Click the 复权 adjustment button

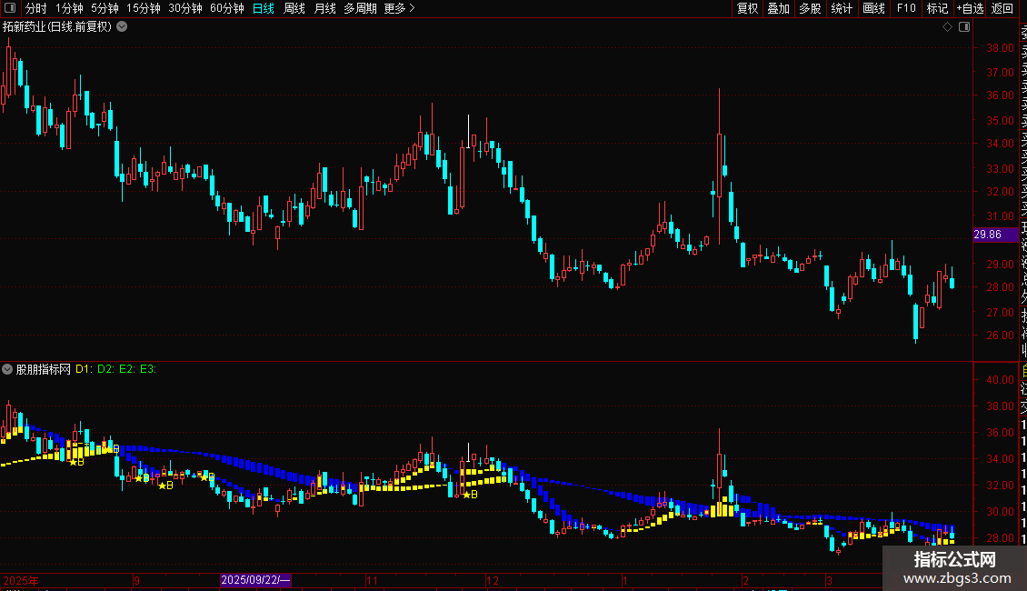pyautogui.click(x=747, y=8)
